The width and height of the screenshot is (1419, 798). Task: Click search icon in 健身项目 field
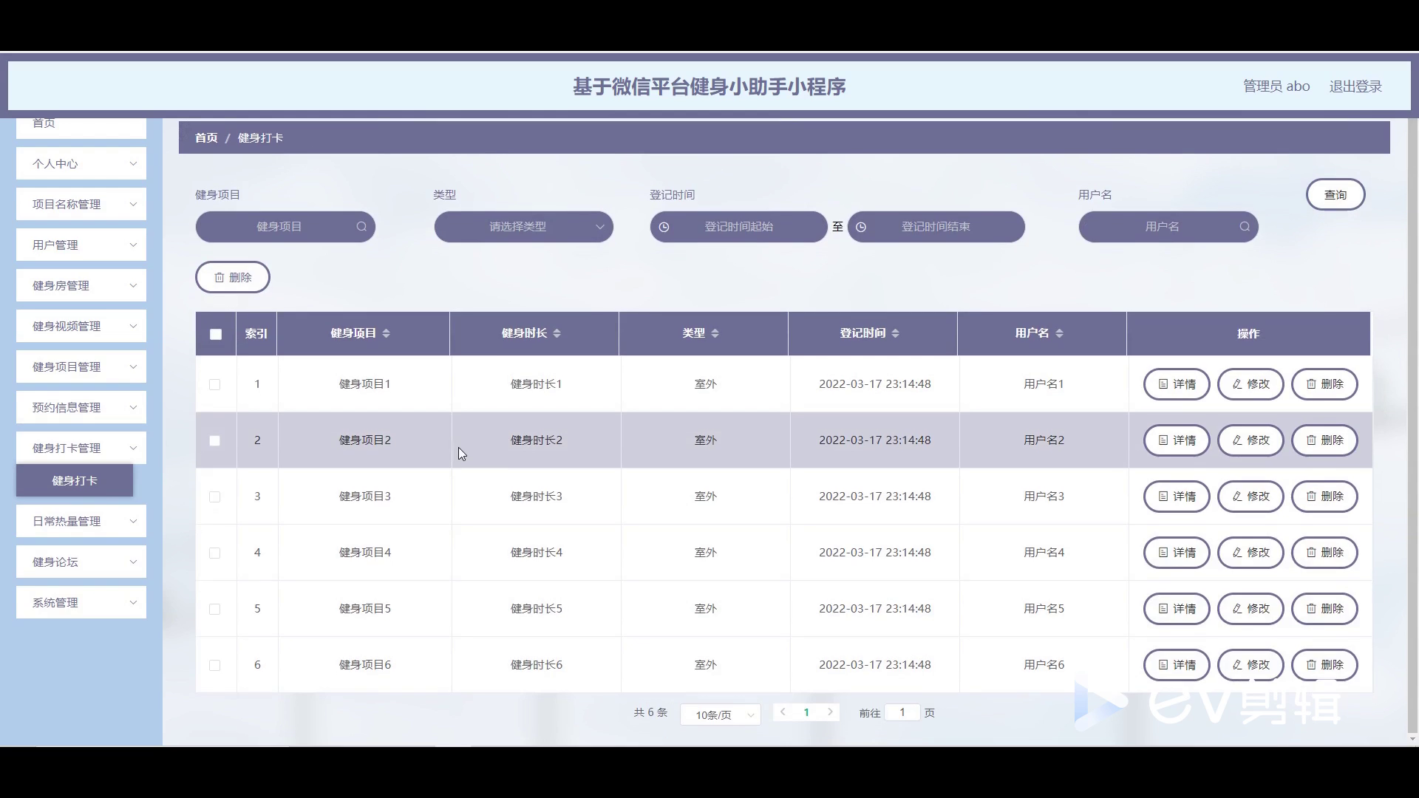pyautogui.click(x=361, y=227)
